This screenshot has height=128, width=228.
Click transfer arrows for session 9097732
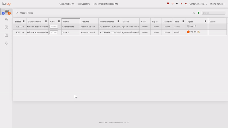(192, 26)
